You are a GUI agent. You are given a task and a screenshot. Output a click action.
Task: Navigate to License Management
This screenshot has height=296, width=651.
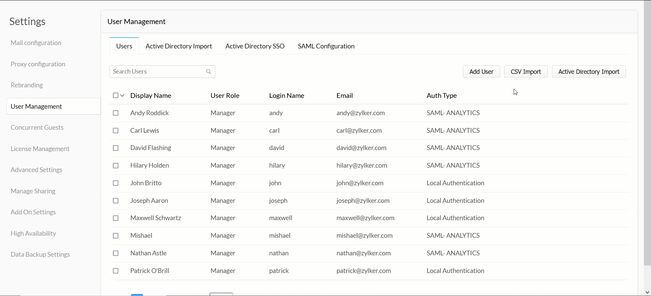(40, 149)
